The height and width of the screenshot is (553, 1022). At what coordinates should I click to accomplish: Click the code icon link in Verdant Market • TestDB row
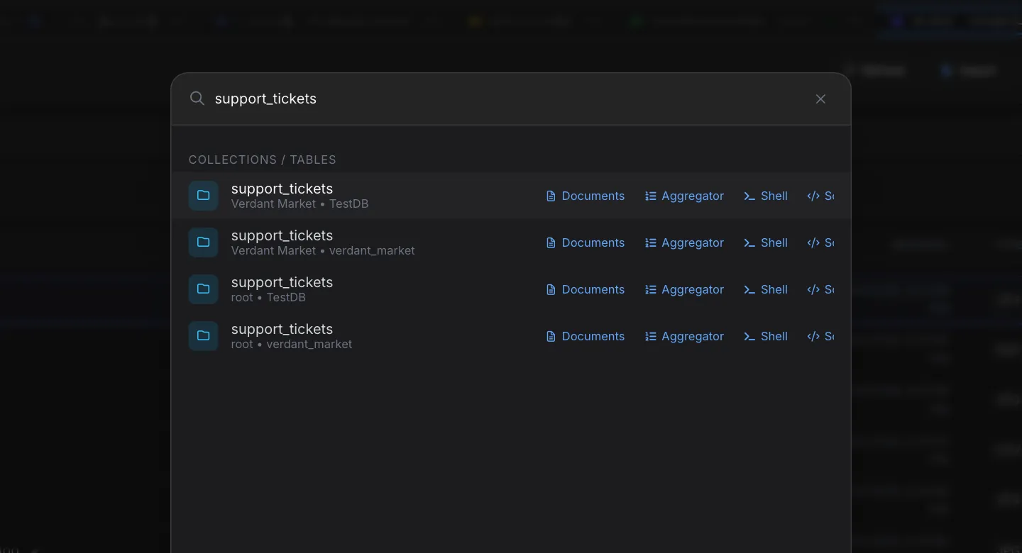pyautogui.click(x=820, y=196)
